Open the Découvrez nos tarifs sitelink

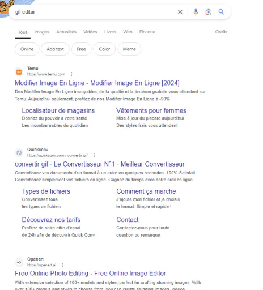51,220
